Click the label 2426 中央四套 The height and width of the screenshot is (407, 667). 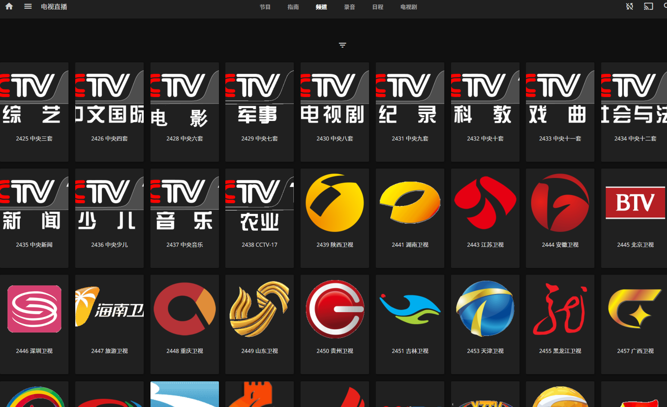[x=109, y=139]
